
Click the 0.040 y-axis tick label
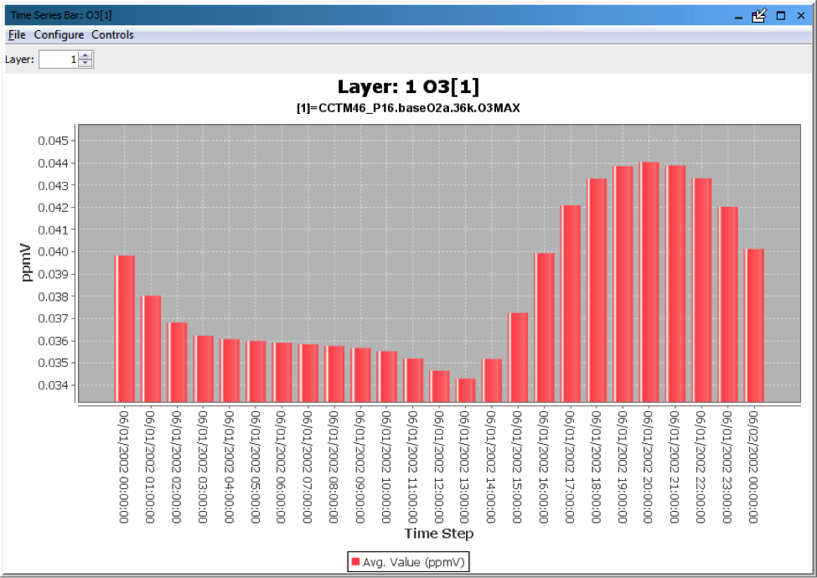click(53, 251)
